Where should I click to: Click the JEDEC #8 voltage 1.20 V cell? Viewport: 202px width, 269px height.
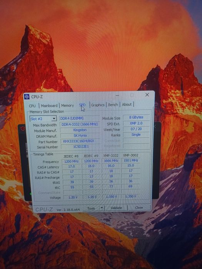click(x=72, y=198)
